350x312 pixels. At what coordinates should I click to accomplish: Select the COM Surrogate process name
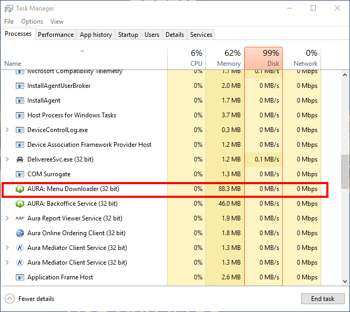point(49,174)
